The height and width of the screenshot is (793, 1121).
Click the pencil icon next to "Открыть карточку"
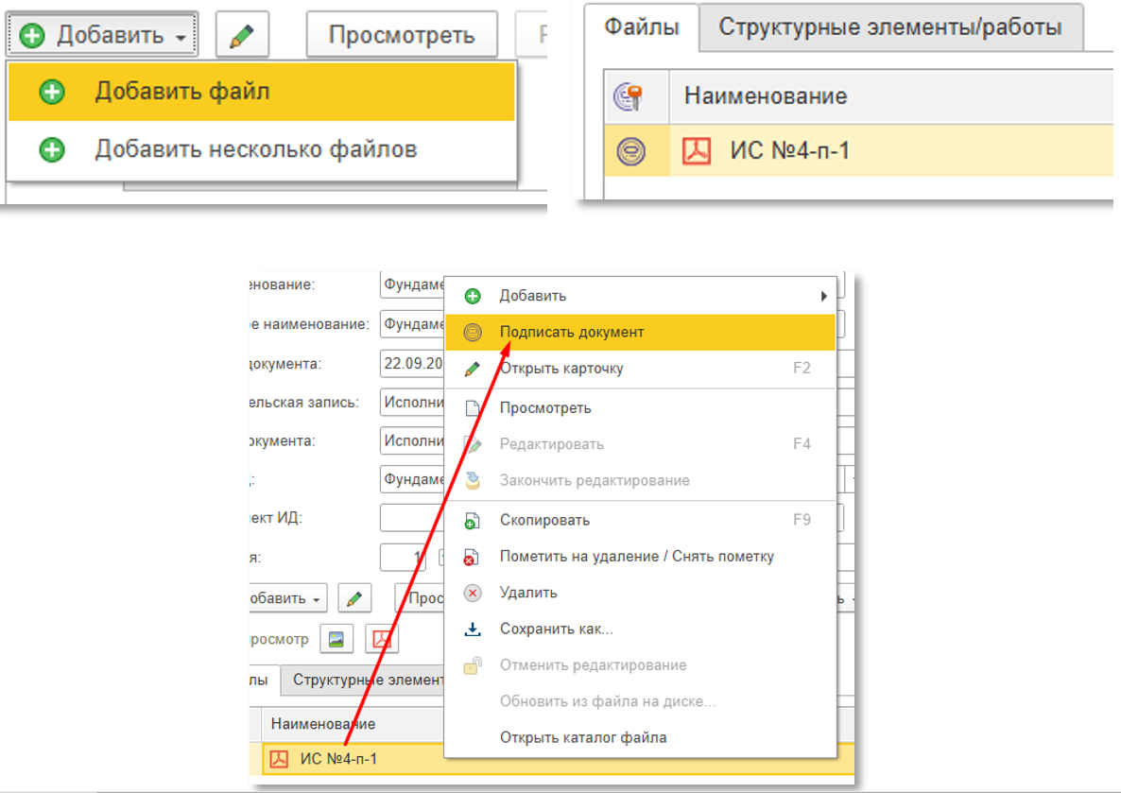pyautogui.click(x=473, y=369)
